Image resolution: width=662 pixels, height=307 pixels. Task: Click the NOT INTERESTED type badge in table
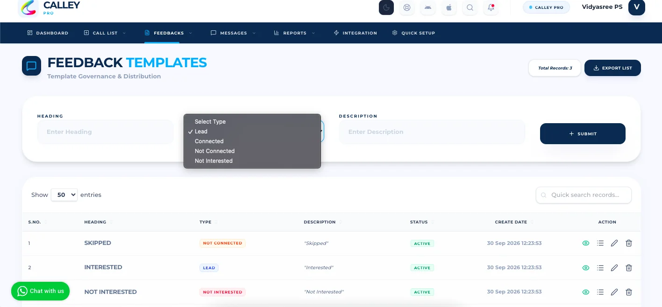(x=222, y=292)
